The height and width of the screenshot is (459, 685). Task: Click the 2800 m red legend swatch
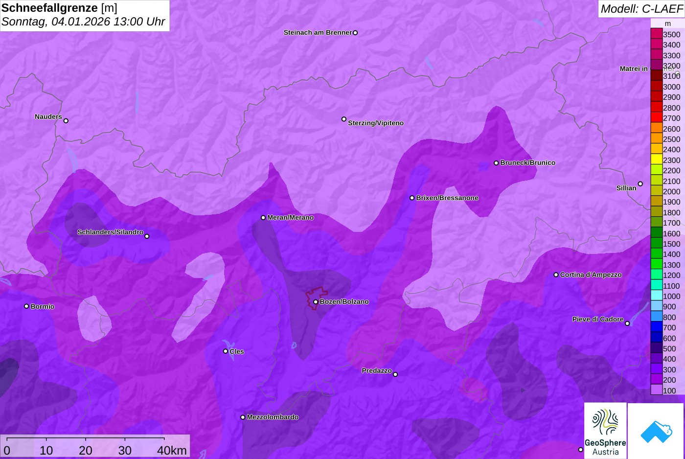[x=656, y=107]
